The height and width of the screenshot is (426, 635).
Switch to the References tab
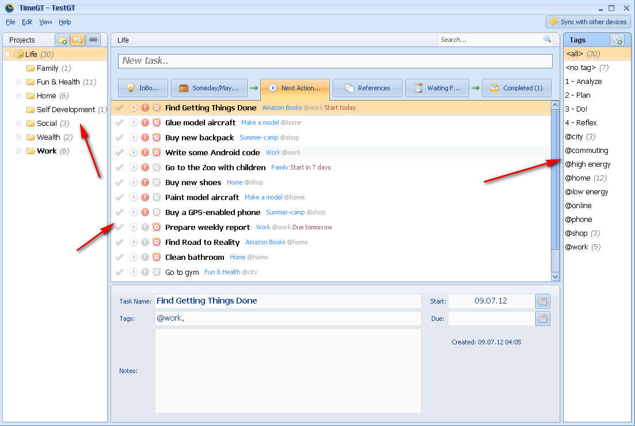pos(367,88)
